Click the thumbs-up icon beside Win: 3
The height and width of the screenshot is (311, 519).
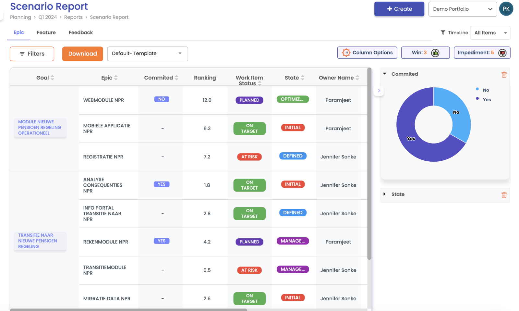coord(435,52)
